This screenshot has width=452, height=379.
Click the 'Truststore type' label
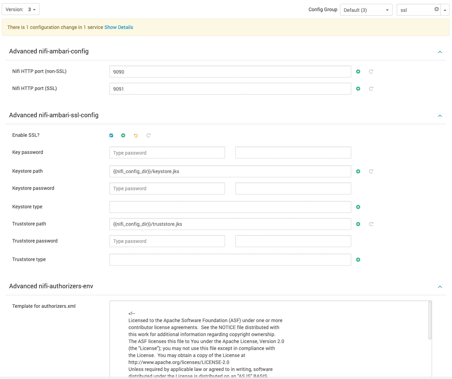[x=29, y=259]
